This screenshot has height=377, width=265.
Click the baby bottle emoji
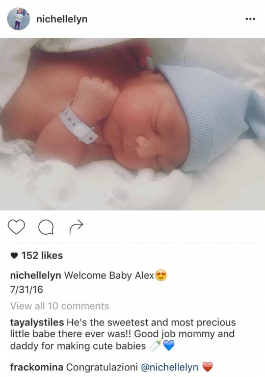pyautogui.click(x=155, y=346)
